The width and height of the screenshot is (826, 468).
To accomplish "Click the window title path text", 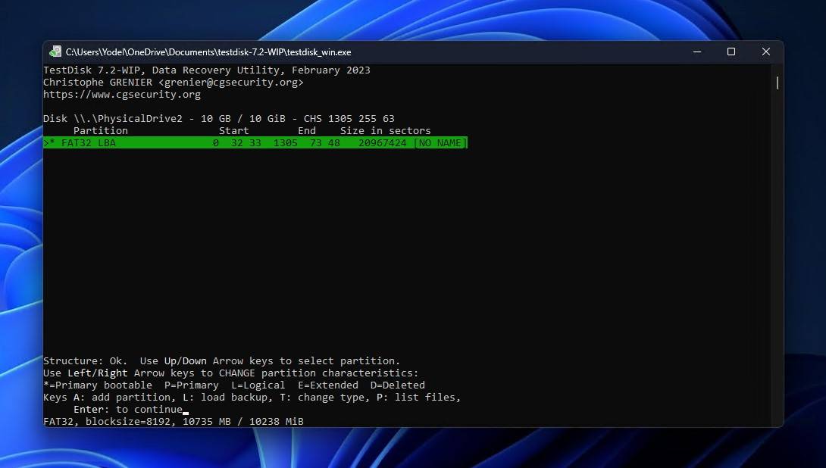I will (208, 52).
